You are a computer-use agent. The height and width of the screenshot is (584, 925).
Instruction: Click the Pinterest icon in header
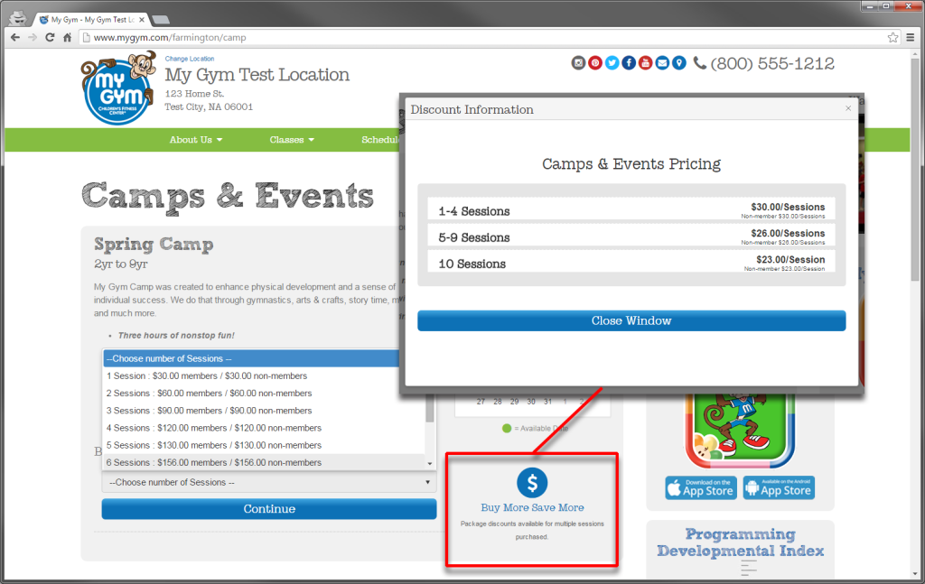pyautogui.click(x=595, y=62)
